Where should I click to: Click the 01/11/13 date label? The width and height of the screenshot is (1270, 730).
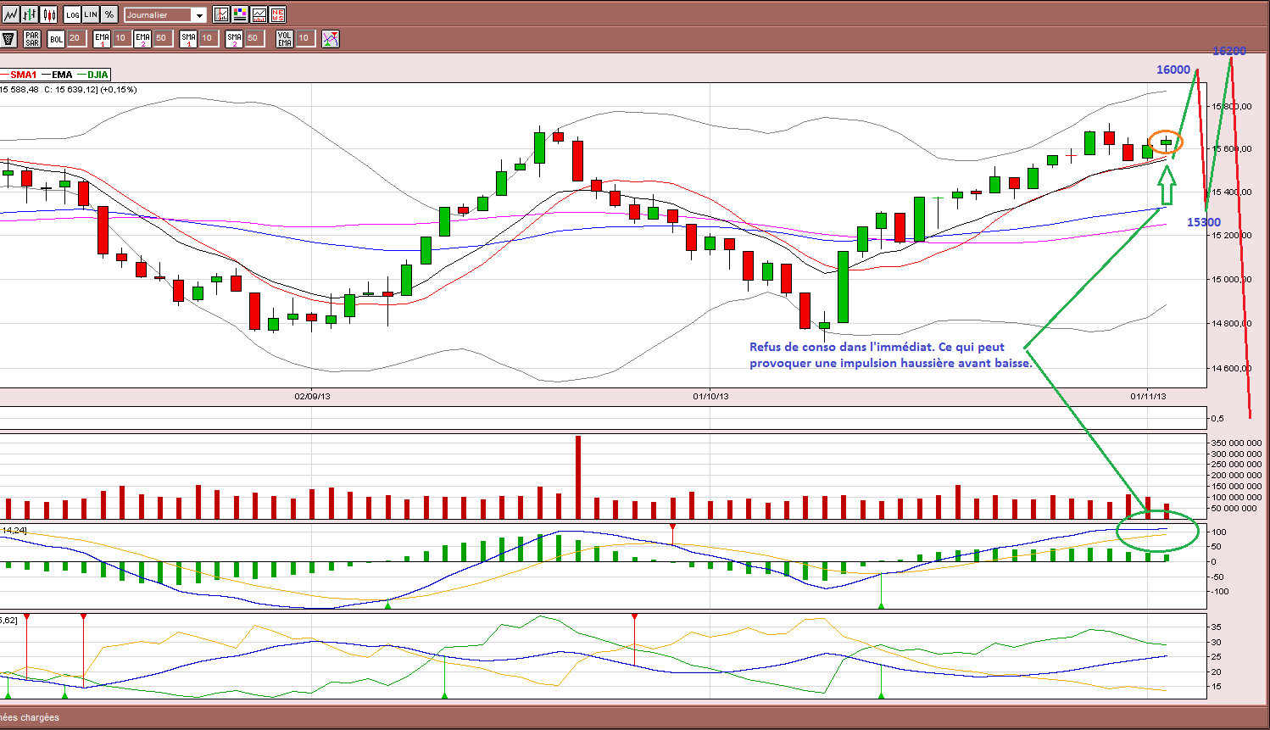[1148, 396]
